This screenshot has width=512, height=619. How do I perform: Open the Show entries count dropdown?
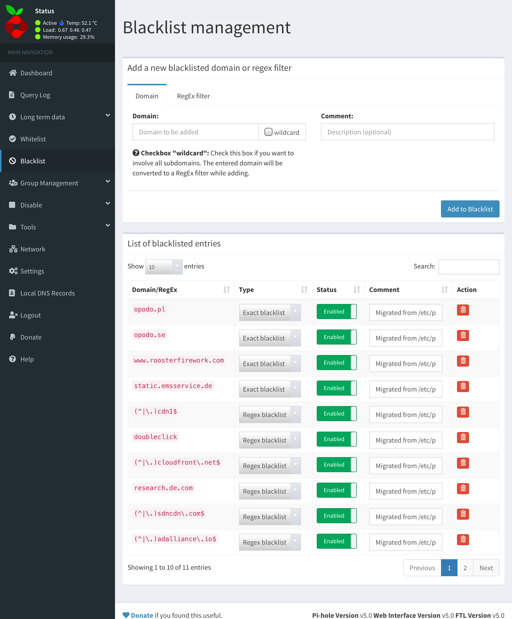[x=163, y=267]
